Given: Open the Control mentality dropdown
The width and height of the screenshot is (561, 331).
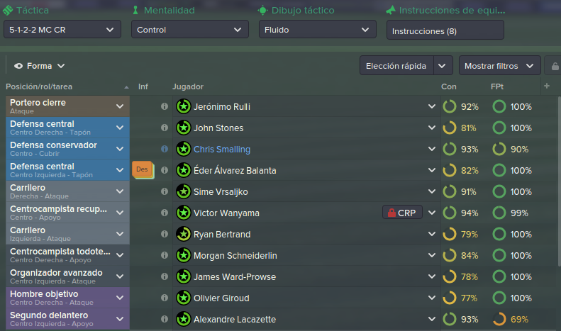Looking at the screenshot, I should [x=189, y=29].
